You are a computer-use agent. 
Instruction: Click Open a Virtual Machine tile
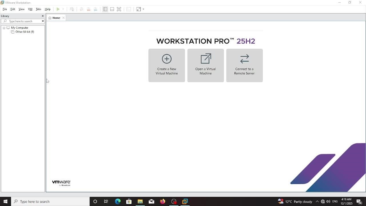pos(206,66)
